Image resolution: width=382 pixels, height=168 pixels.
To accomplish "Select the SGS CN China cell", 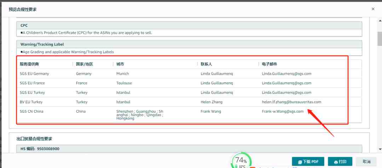I will (31, 111).
